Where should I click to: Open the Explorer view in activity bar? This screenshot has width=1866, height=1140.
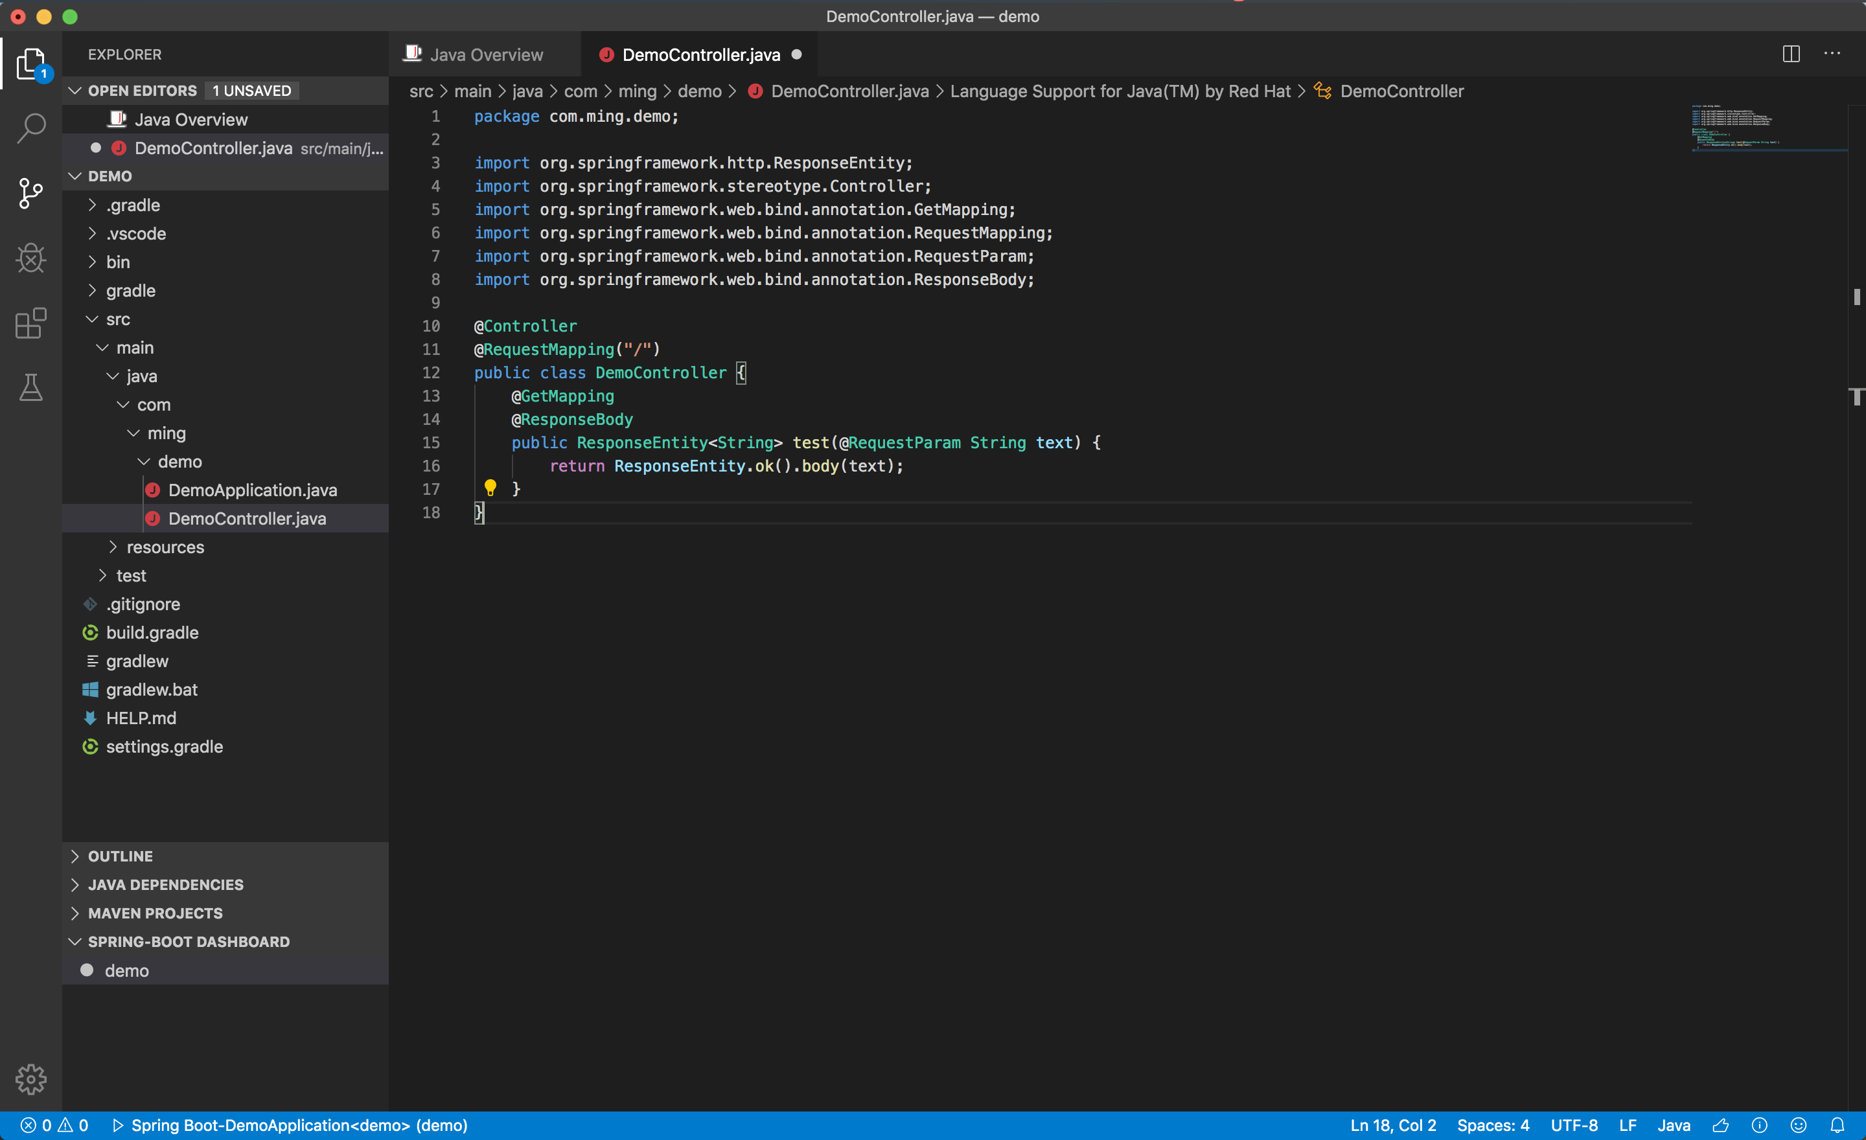pos(31,63)
